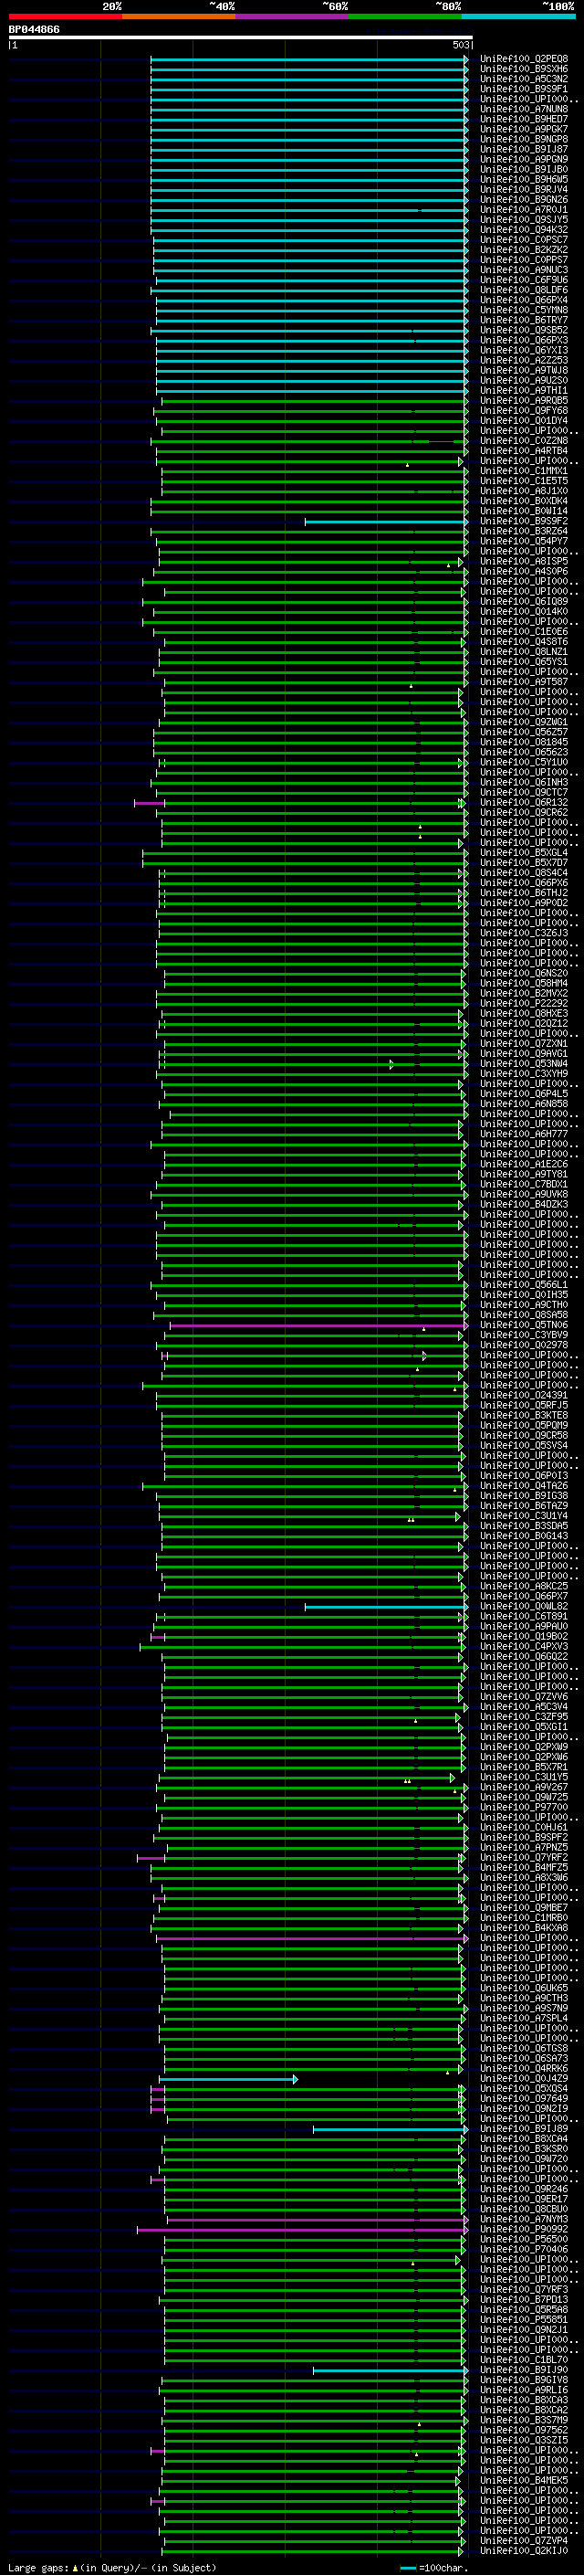
Task: Select label UniRef100_Q9SB52
Action: [x=524, y=330]
